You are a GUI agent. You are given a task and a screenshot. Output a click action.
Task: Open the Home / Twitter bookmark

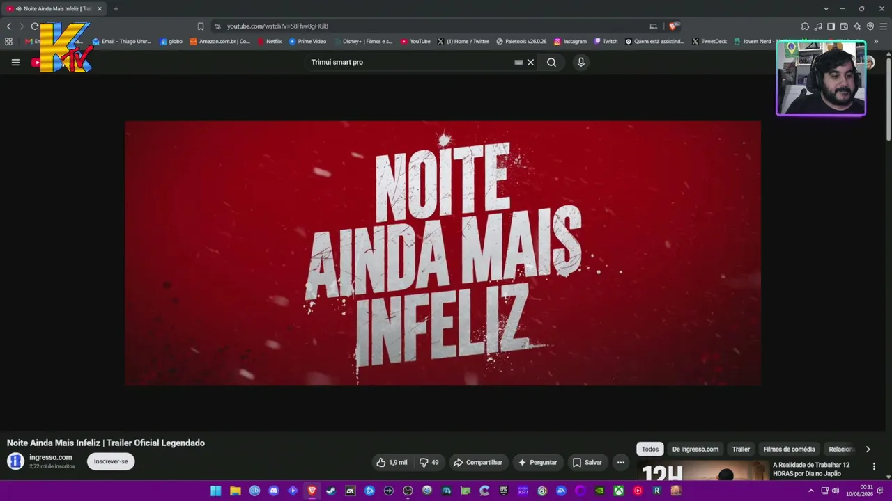click(x=463, y=41)
